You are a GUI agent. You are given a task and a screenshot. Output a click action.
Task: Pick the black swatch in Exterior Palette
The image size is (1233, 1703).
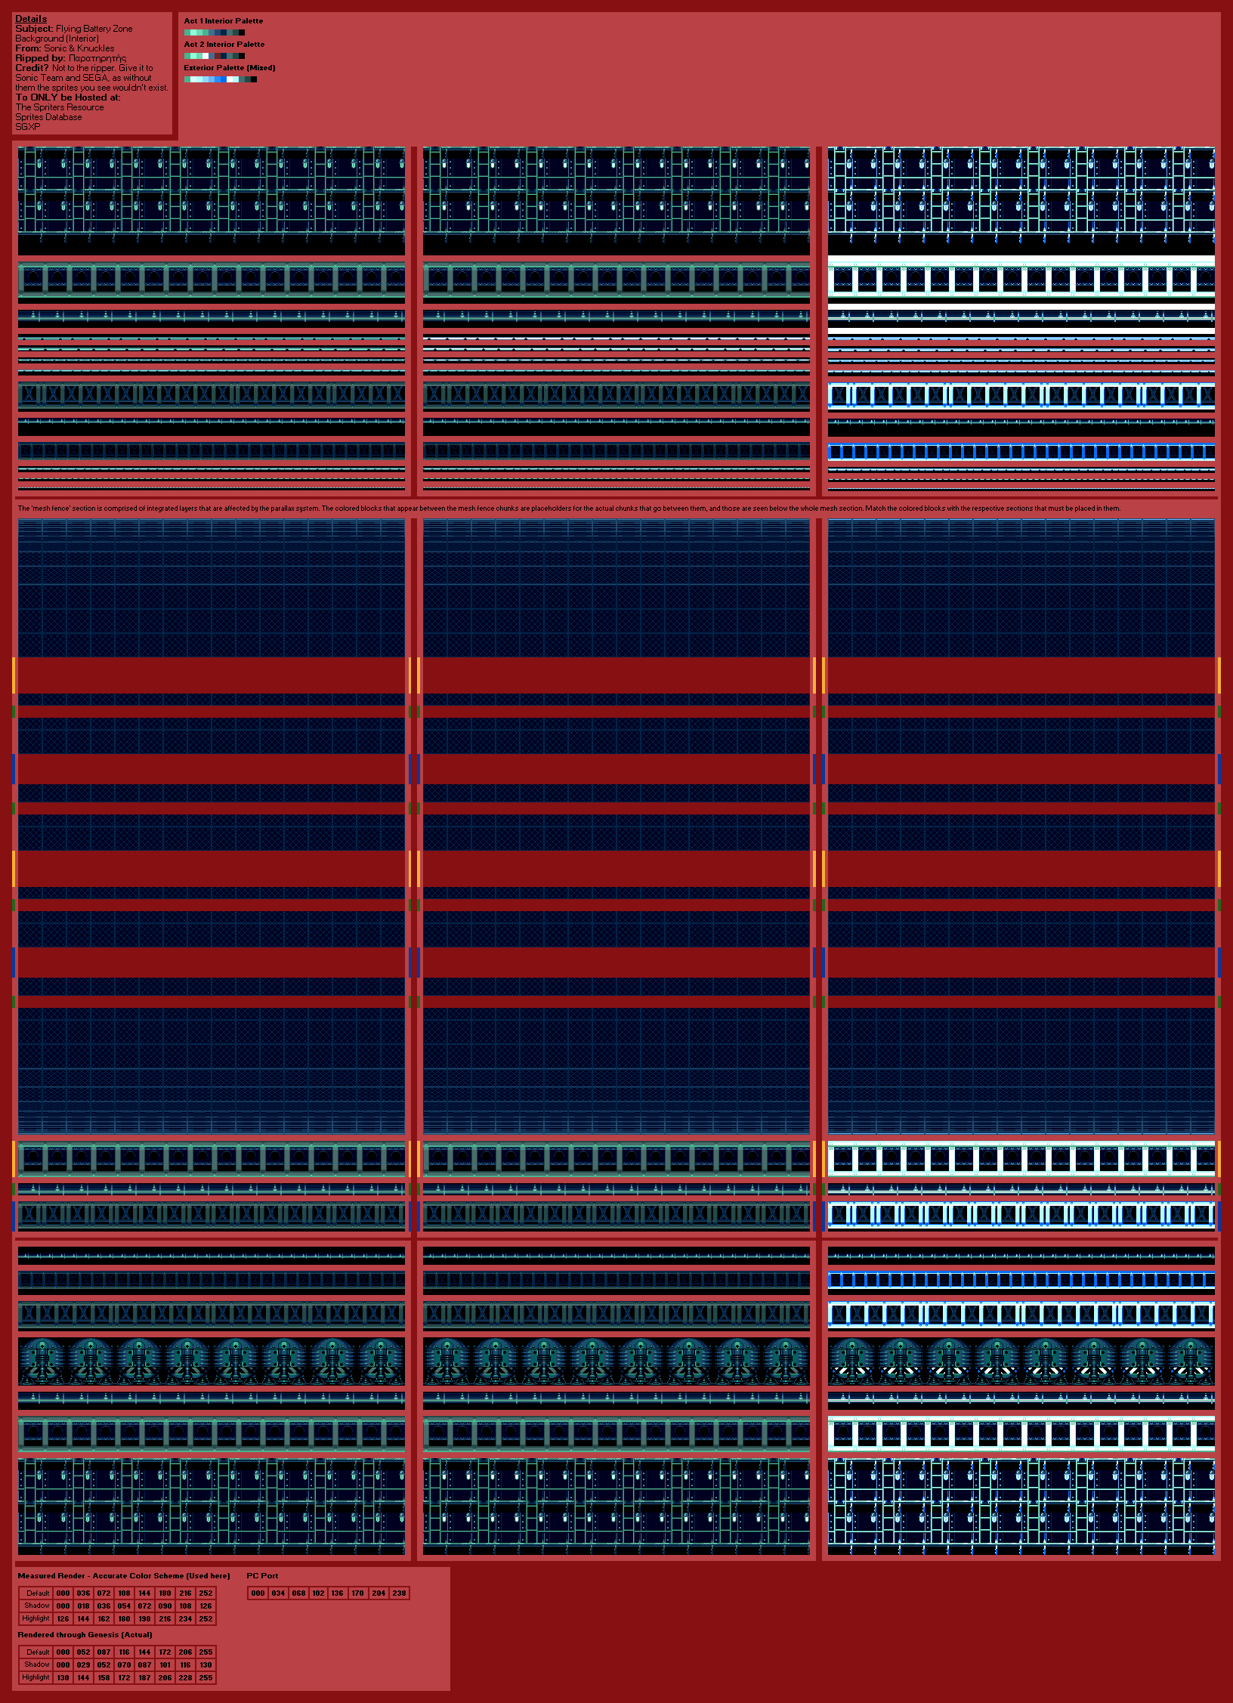coord(254,79)
